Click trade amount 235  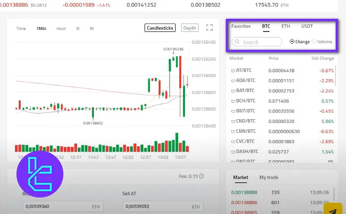276,192
